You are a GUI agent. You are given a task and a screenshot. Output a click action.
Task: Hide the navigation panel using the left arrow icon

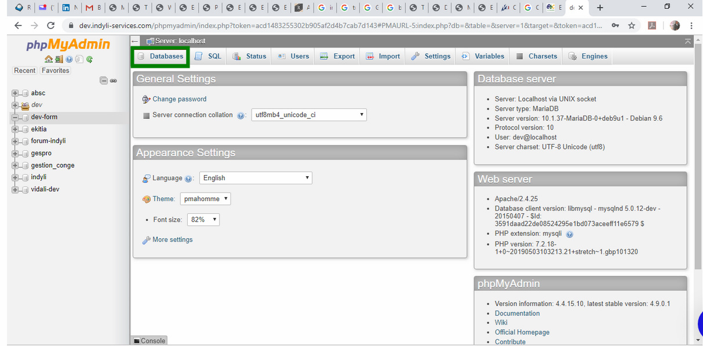(x=135, y=41)
